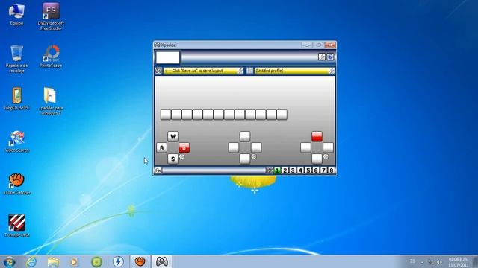The height and width of the screenshot is (268, 478).
Task: Open JuEgOs de PC desktop icon
Action: pyautogui.click(x=16, y=99)
